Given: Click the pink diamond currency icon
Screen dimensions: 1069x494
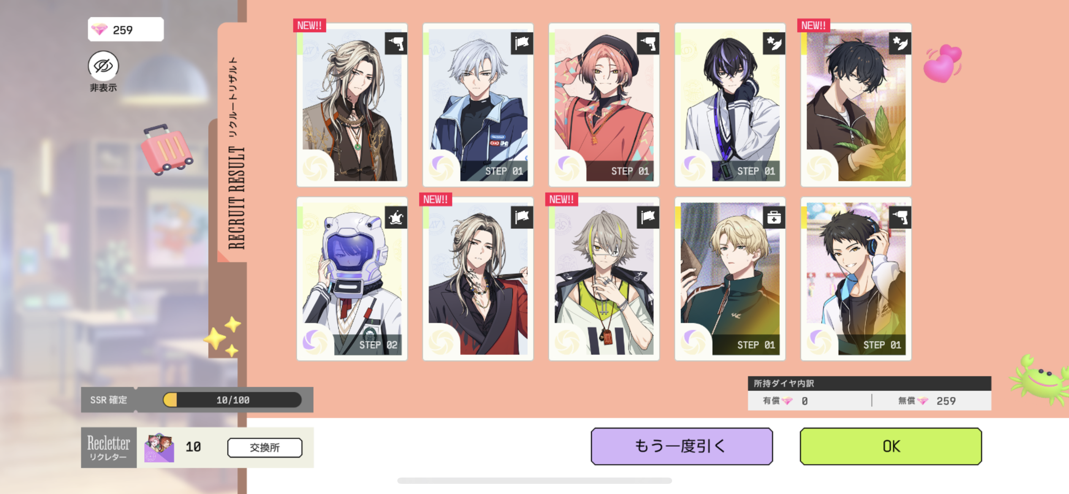Looking at the screenshot, I should (100, 30).
